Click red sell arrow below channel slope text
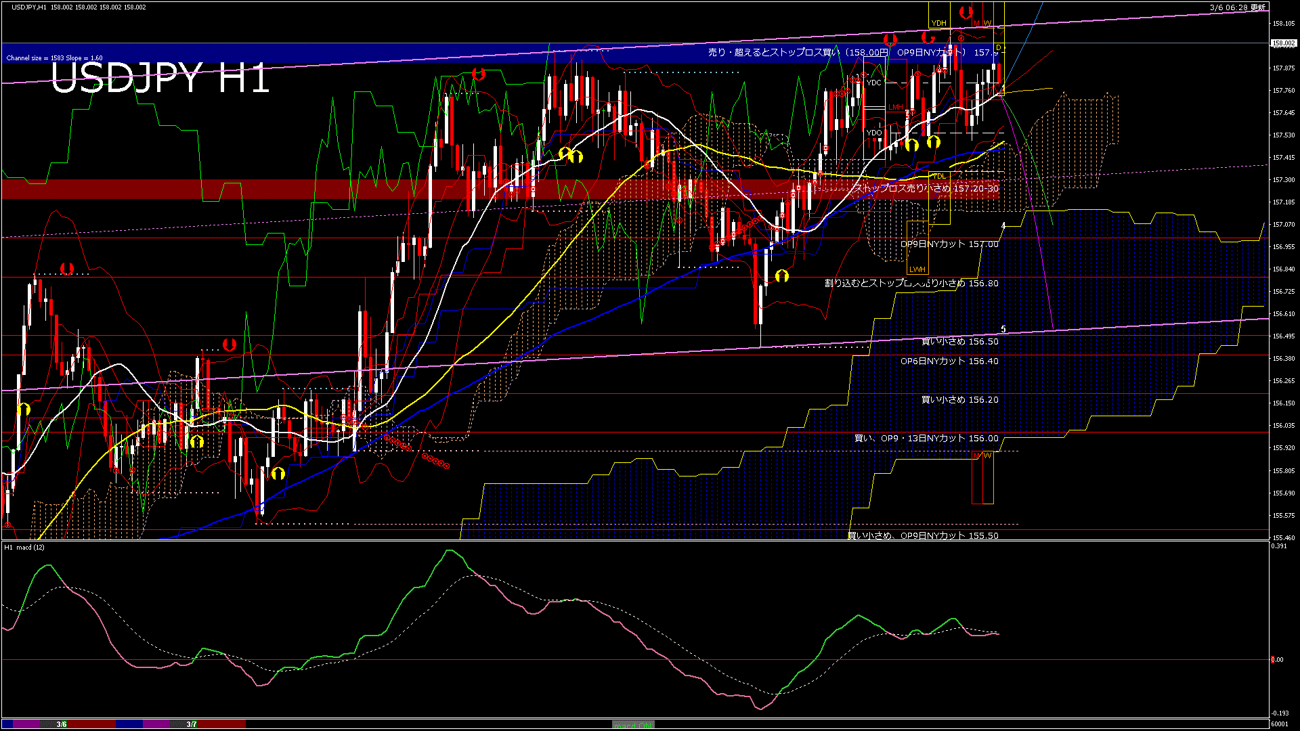The height and width of the screenshot is (731, 1300). (479, 74)
